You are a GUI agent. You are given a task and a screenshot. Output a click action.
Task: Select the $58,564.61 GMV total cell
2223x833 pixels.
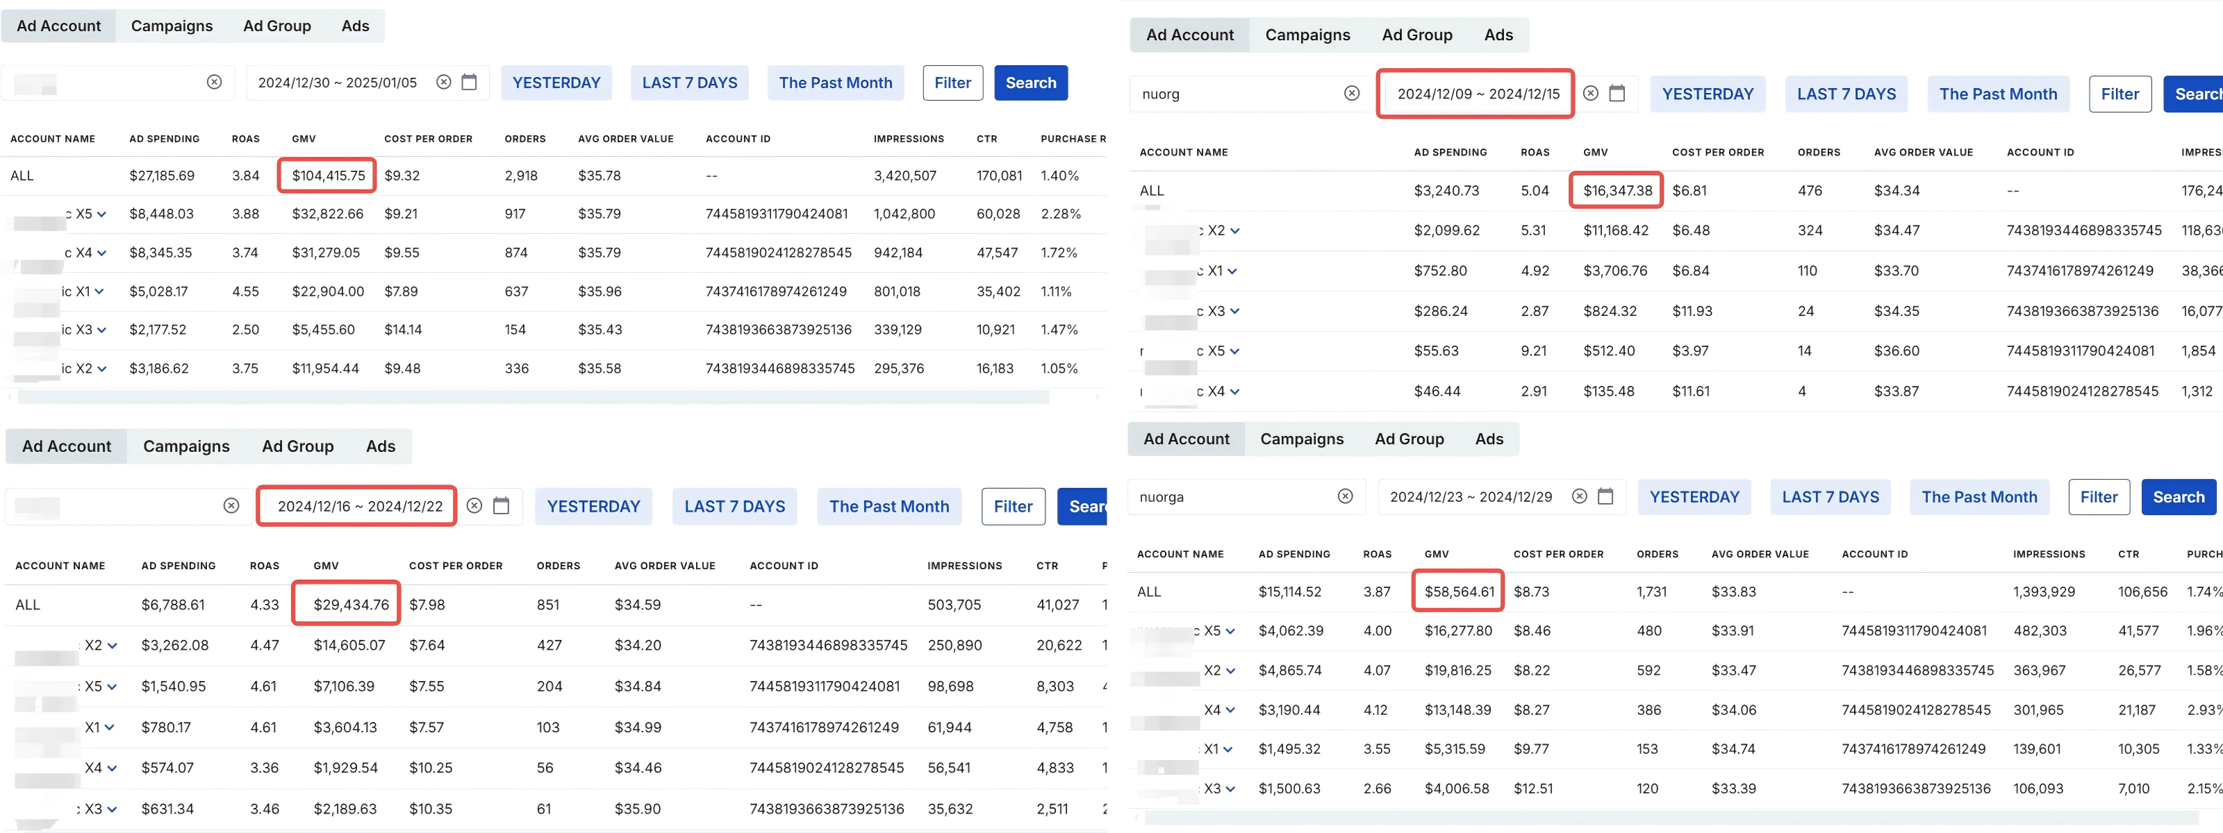pyautogui.click(x=1460, y=591)
